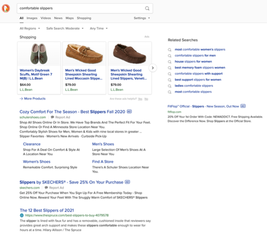Open the tan Moccasin Slipper product image
Screen dimensions: 269x237
coord(84,54)
